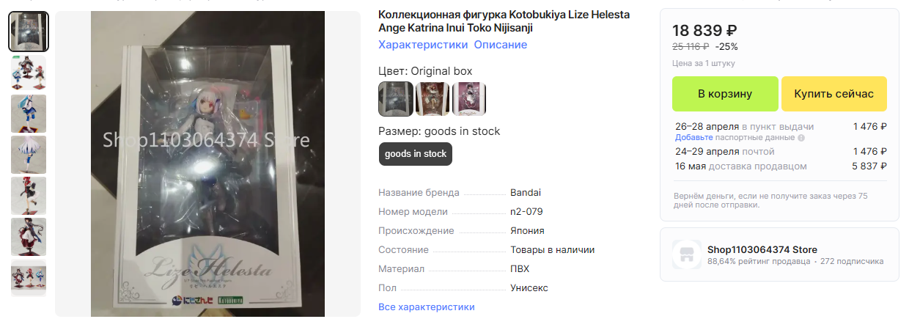
Task: Choose the third color variant image
Action: [x=469, y=99]
